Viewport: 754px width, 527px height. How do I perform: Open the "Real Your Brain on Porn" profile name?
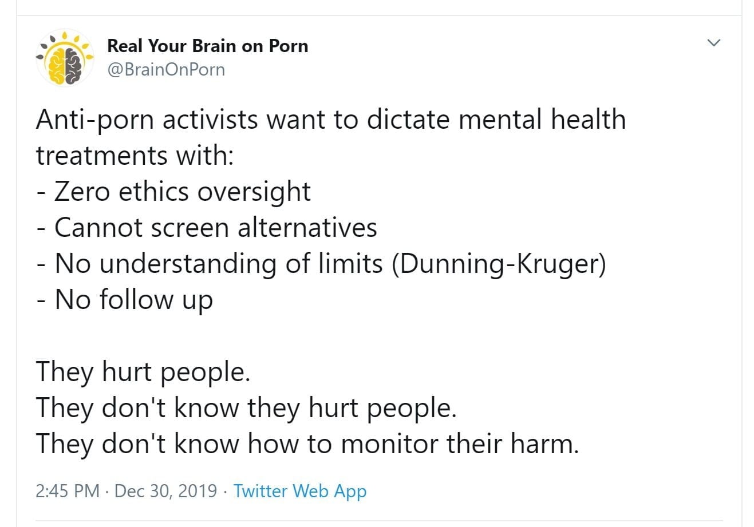[x=207, y=46]
